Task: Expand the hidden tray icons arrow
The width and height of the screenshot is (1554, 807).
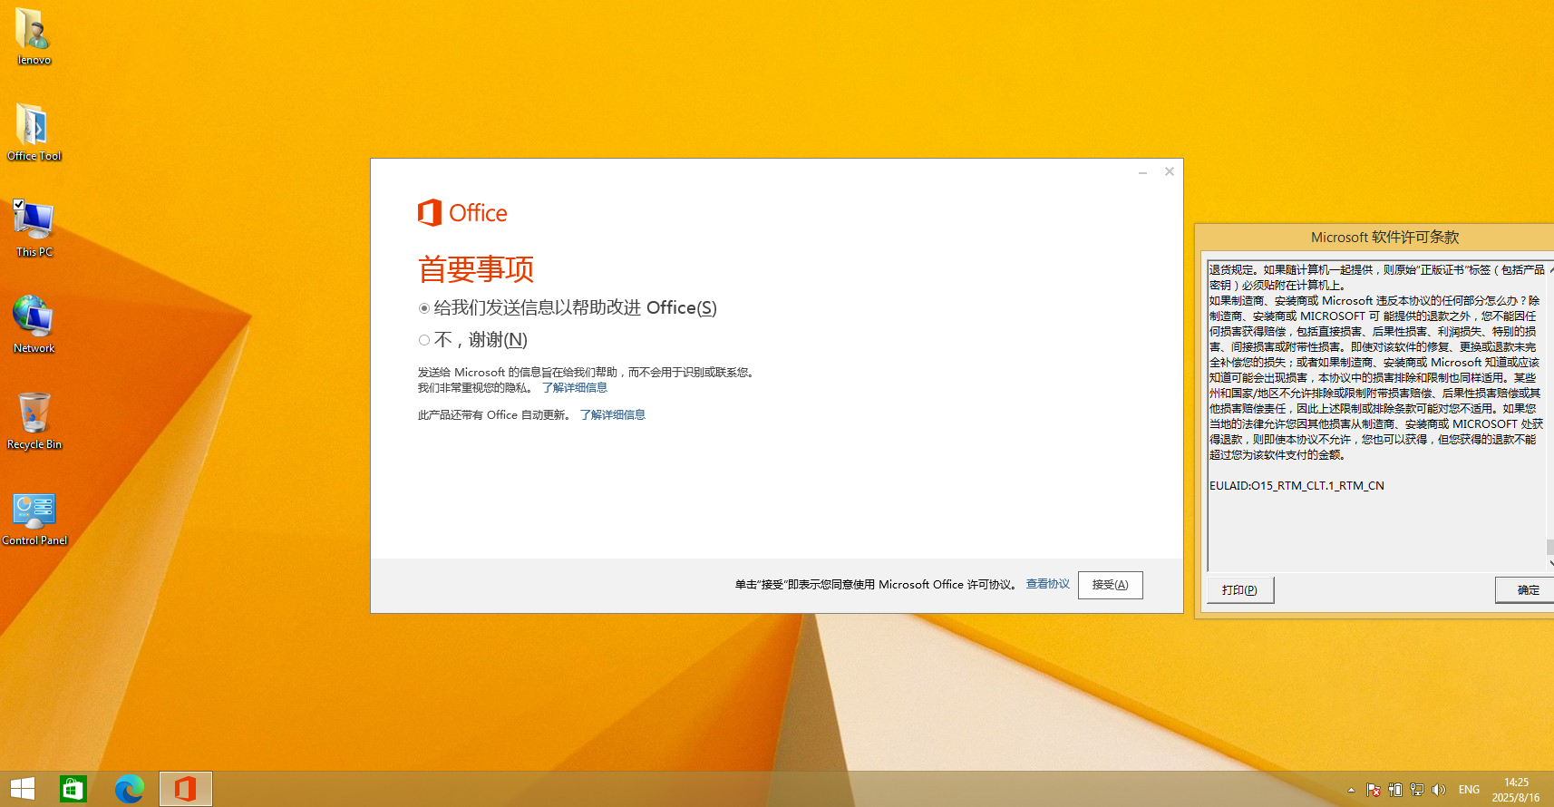Action: click(x=1351, y=790)
